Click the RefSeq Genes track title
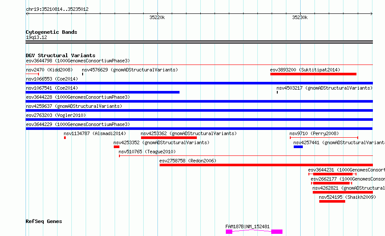Viewport: 385px width, 236px height. click(44, 221)
